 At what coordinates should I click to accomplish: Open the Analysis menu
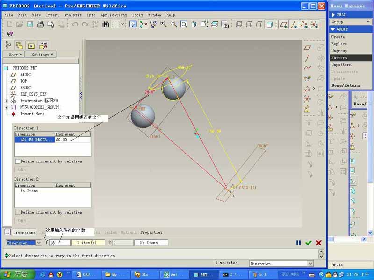click(x=72, y=15)
